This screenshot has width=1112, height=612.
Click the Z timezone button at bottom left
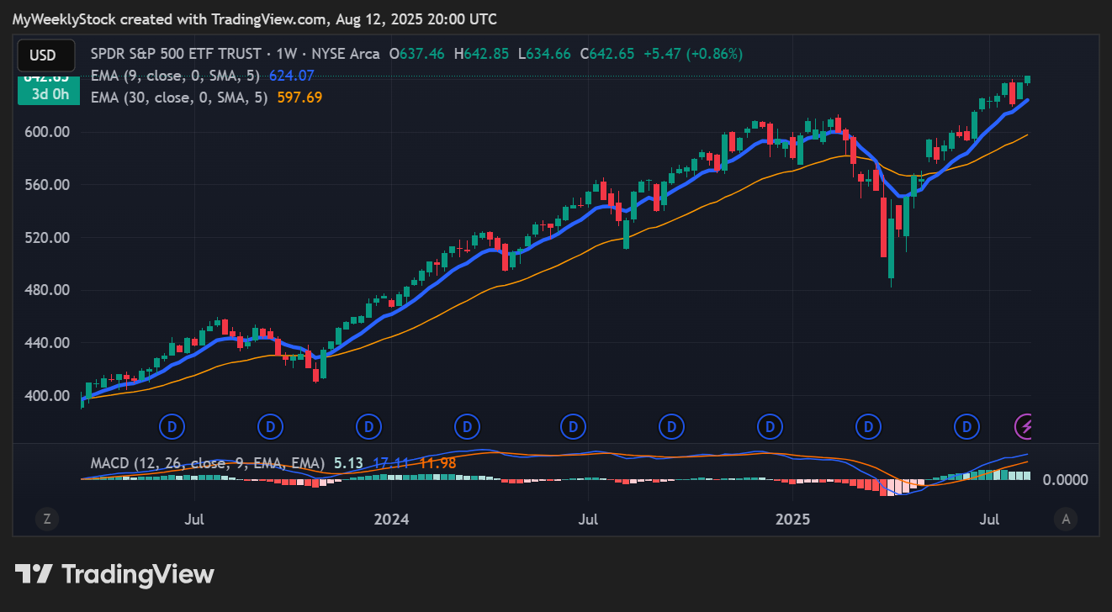pyautogui.click(x=47, y=520)
